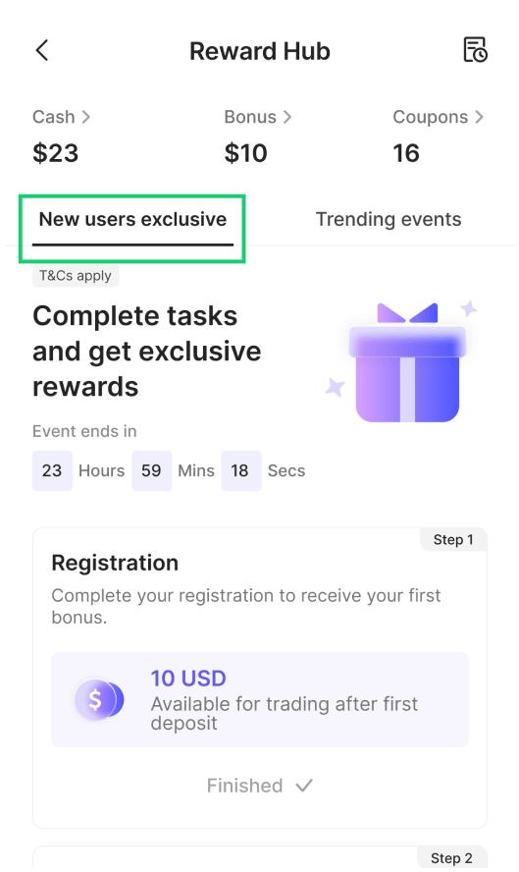Viewport: 519px width, 872px height.
Task: Tap the Finished status button
Action: click(x=259, y=786)
